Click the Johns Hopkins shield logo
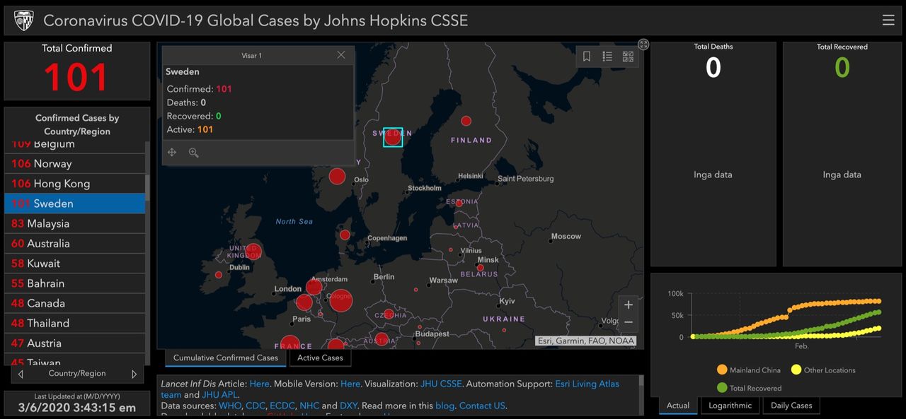 (x=23, y=20)
